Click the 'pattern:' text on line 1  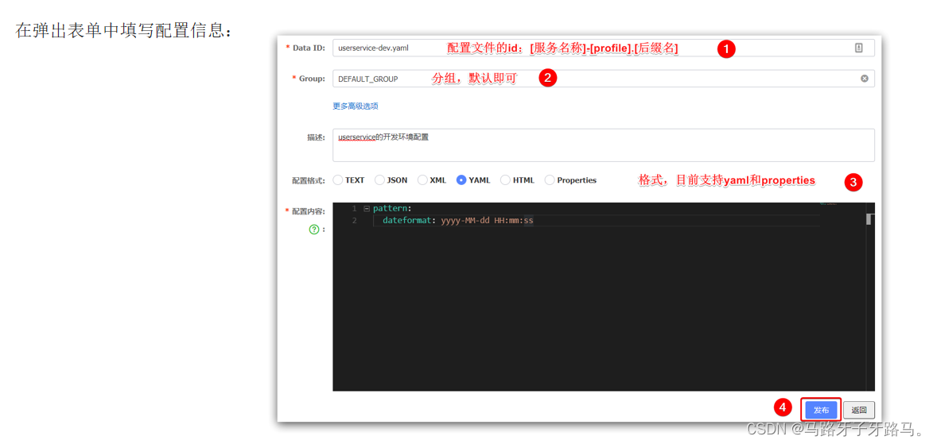click(x=392, y=209)
